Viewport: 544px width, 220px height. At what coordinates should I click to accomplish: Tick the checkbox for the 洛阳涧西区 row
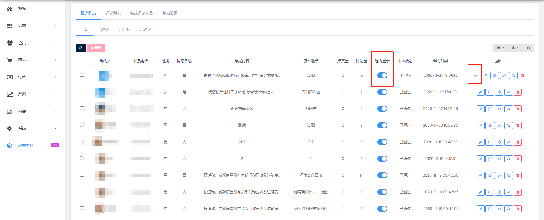click(82, 92)
